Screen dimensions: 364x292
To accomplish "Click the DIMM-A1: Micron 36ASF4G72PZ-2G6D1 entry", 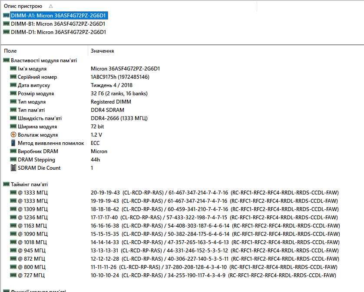I will [59, 16].
